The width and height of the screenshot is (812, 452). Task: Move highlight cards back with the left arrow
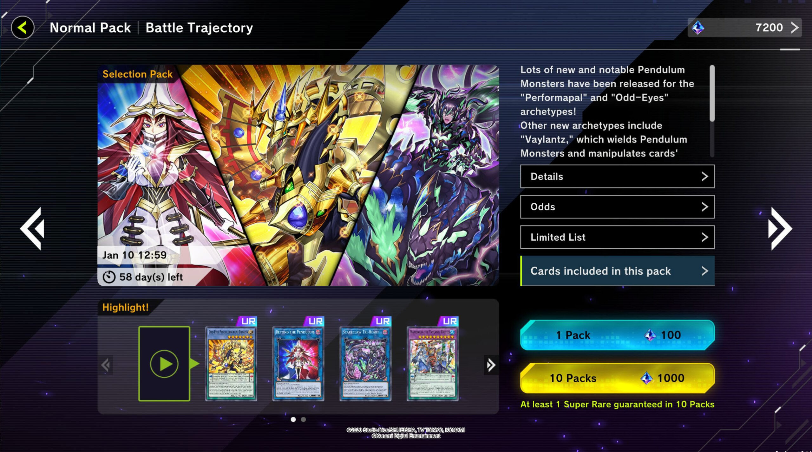[x=106, y=365]
